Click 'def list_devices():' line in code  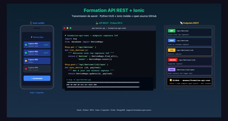76,50
